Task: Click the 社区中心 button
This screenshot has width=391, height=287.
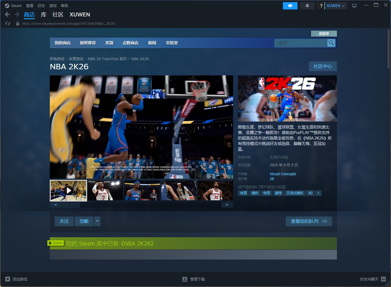Action: [x=323, y=66]
